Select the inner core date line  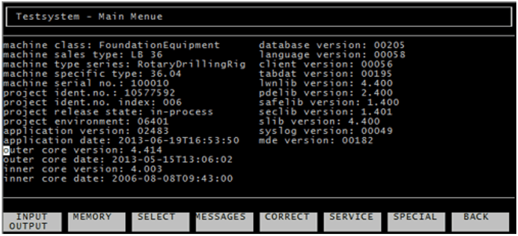(118, 179)
